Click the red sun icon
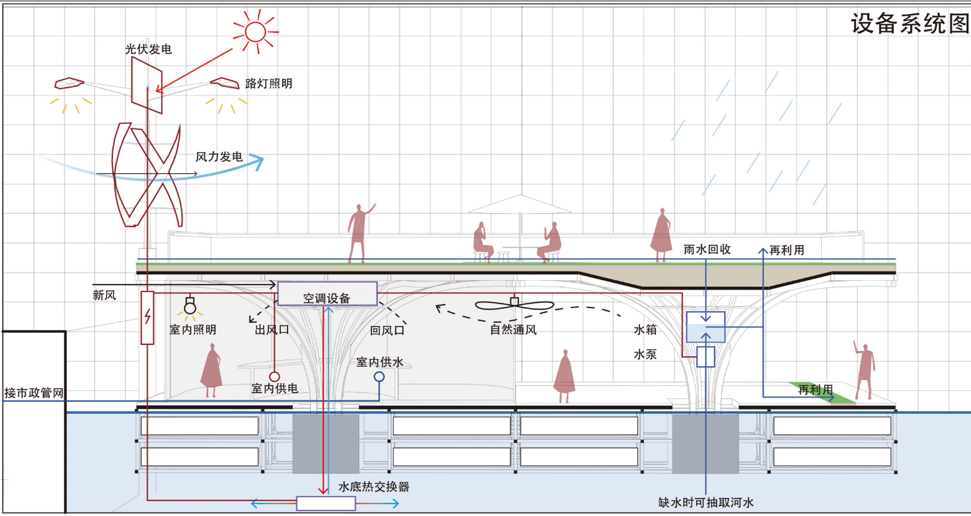The image size is (971, 516). (255, 31)
